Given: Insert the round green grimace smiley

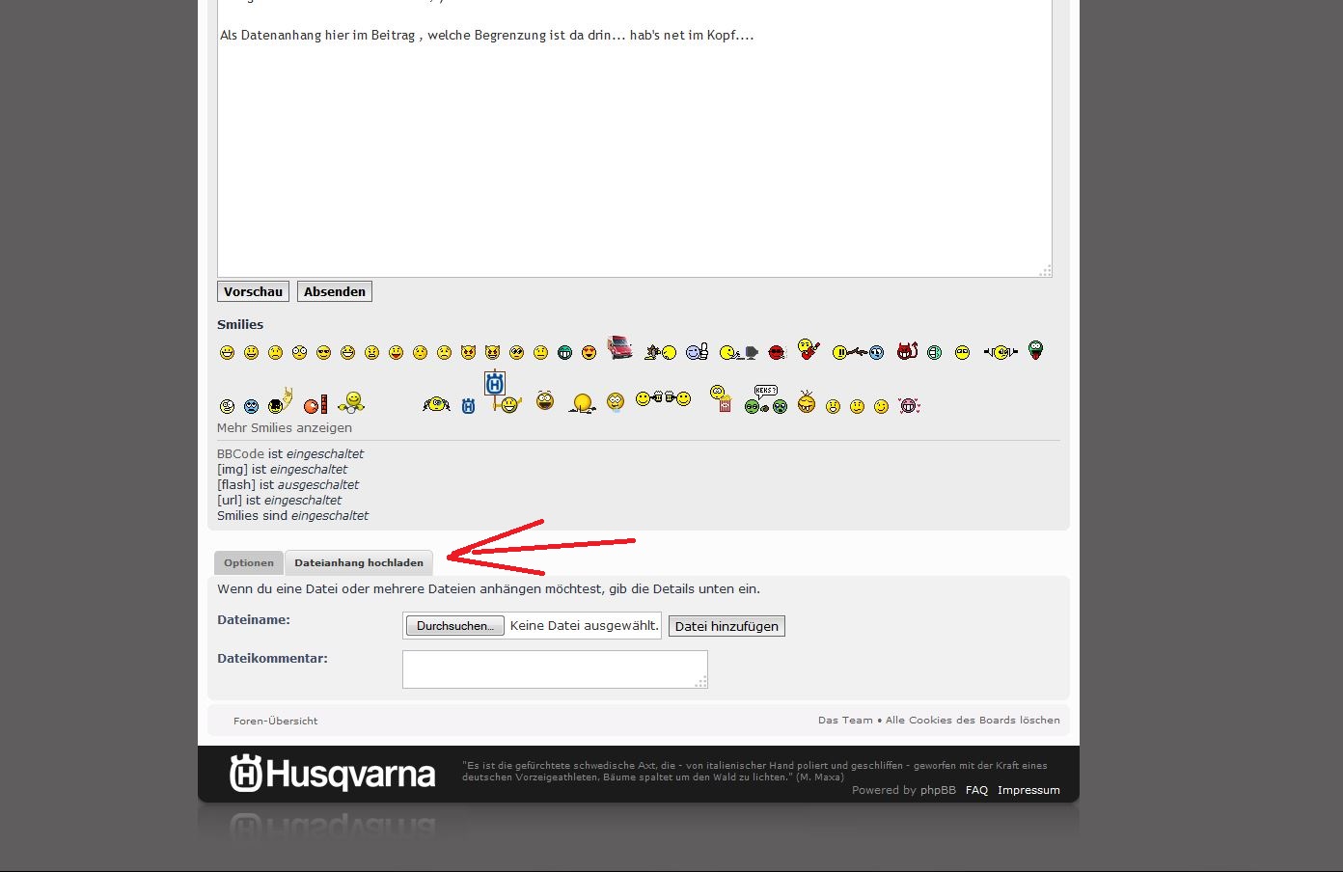Looking at the screenshot, I should [934, 353].
